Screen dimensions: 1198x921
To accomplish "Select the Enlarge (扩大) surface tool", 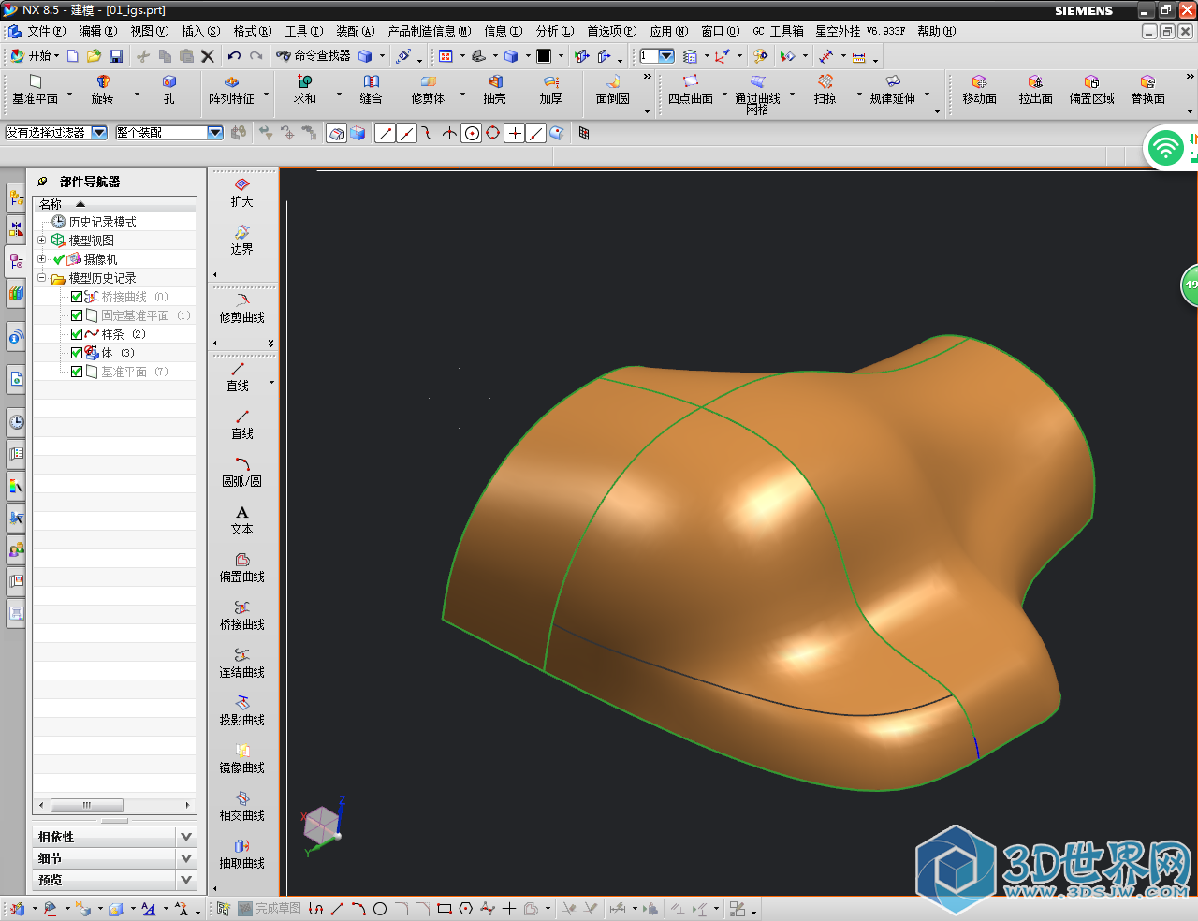I will click(x=242, y=193).
